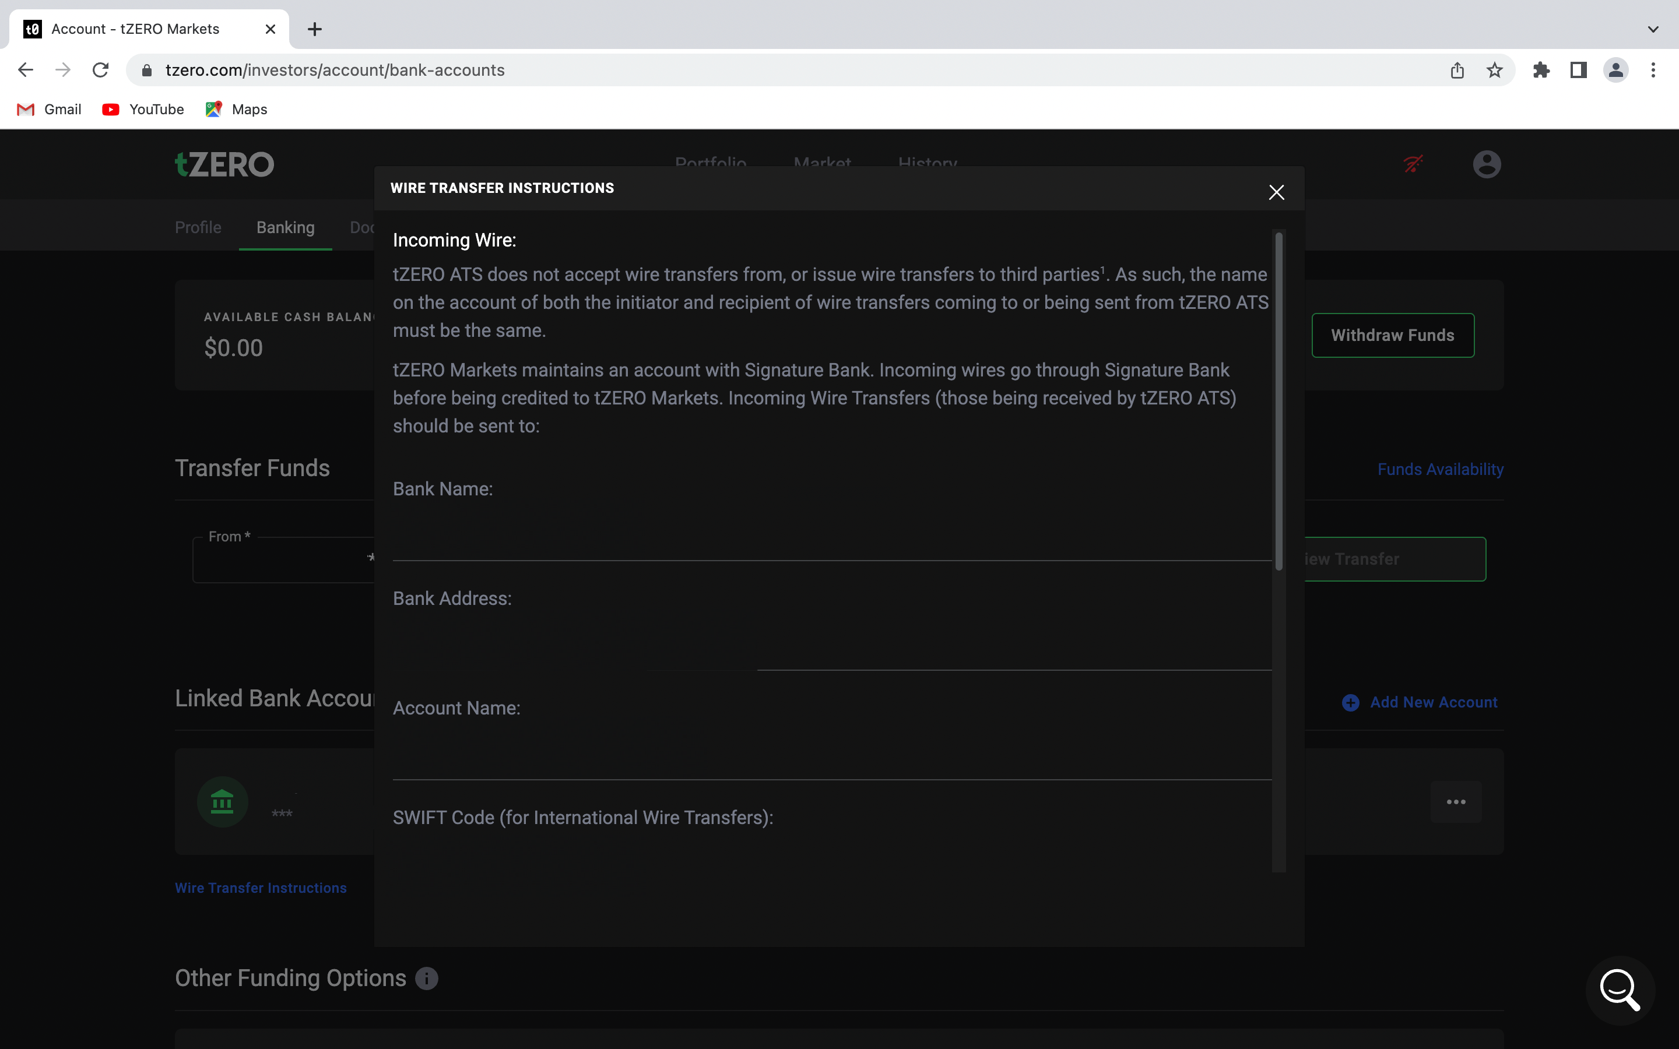Click the green bank building icon

tap(222, 801)
